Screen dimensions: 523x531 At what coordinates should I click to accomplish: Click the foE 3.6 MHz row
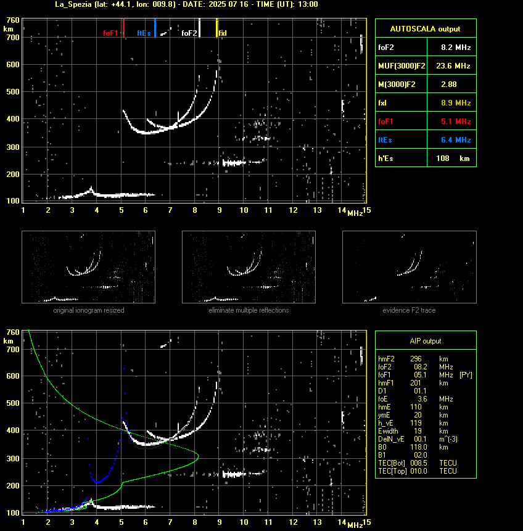tap(415, 399)
